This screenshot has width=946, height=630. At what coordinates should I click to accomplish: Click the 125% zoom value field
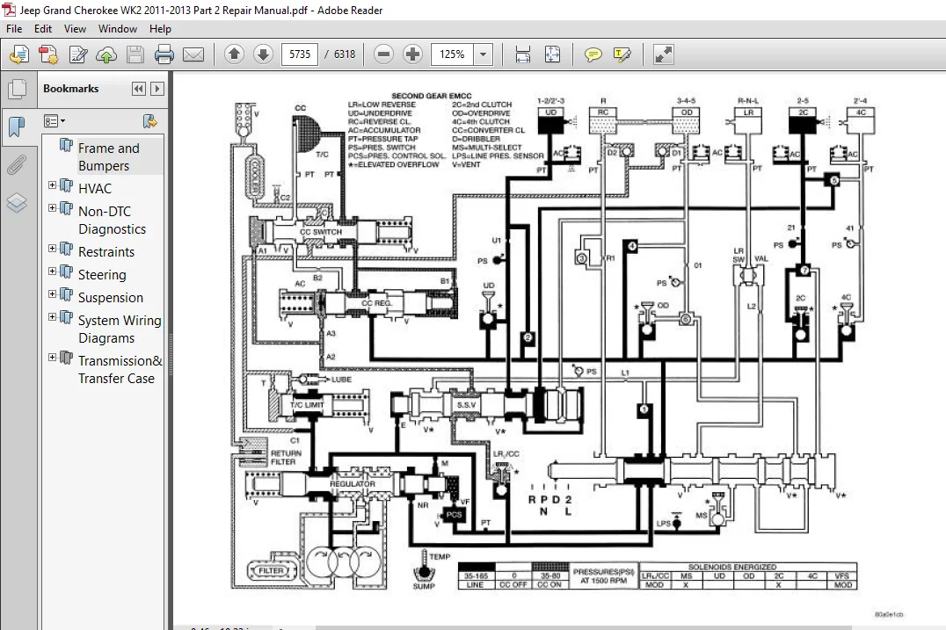click(453, 54)
